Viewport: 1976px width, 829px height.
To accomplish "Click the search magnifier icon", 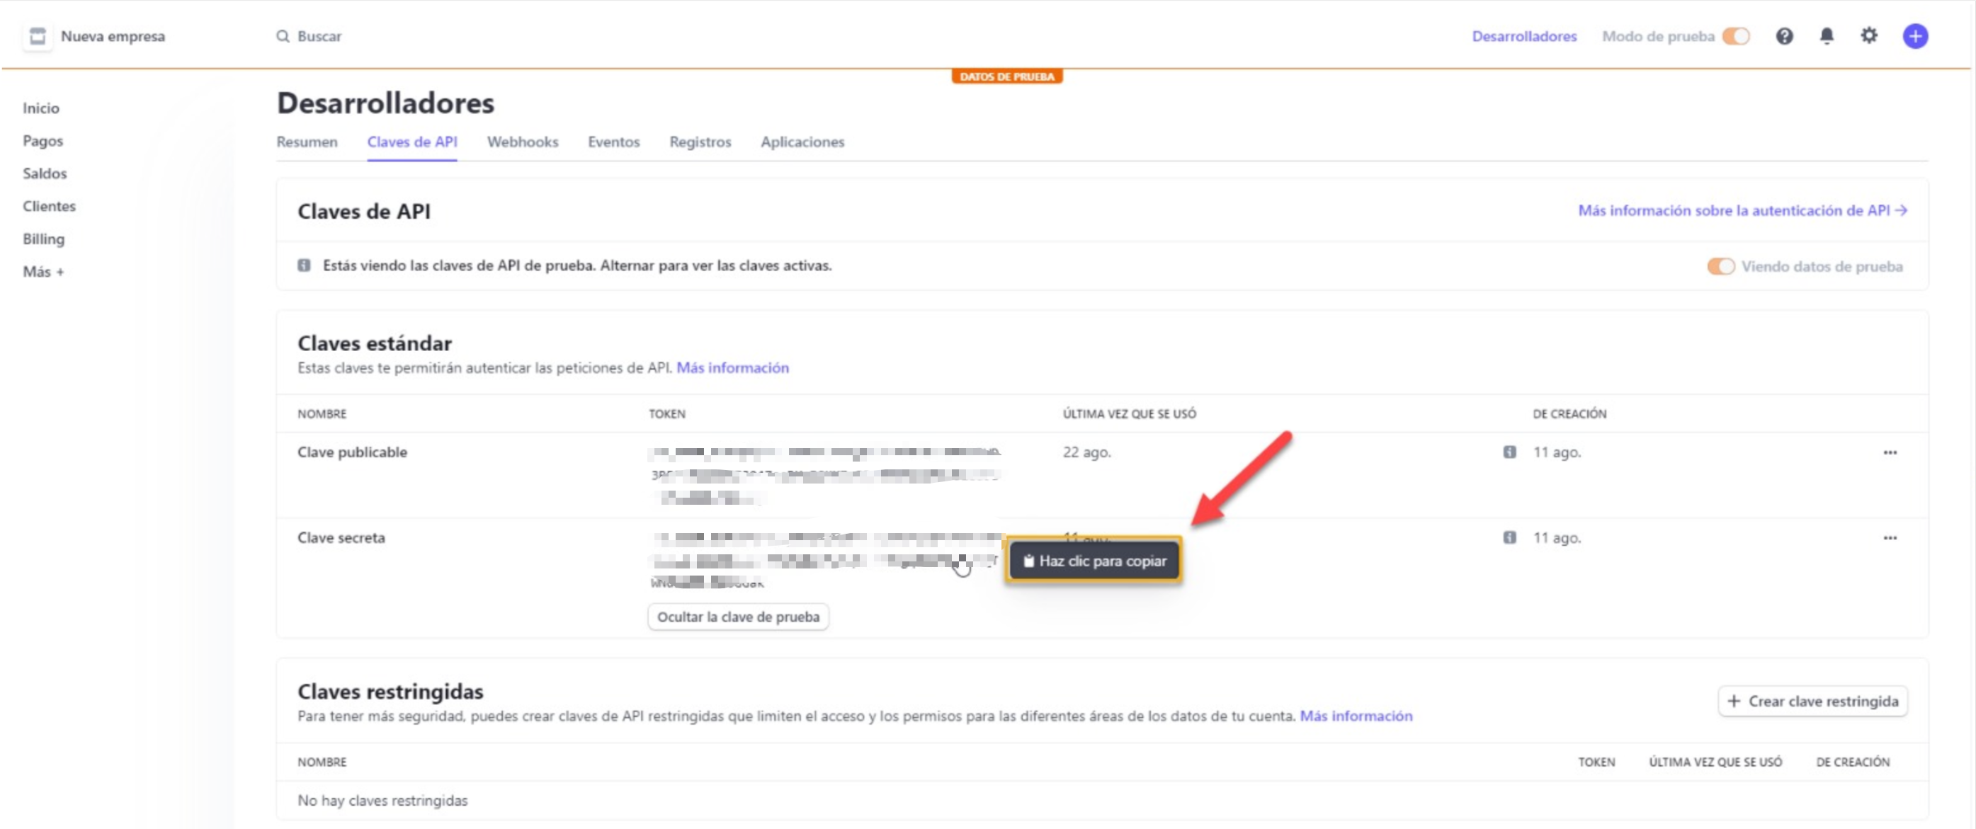I will [283, 36].
